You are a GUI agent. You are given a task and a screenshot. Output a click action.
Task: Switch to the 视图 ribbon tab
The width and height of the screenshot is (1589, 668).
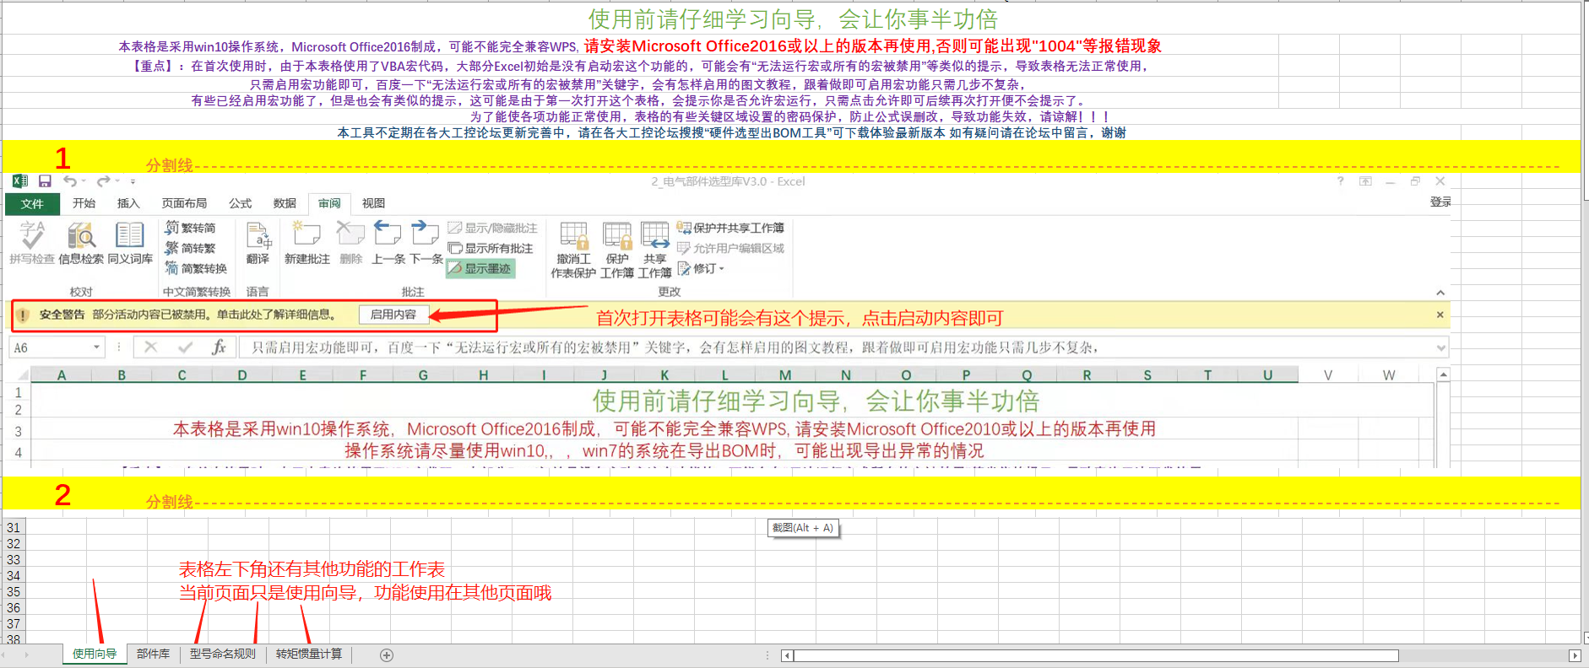point(373,203)
